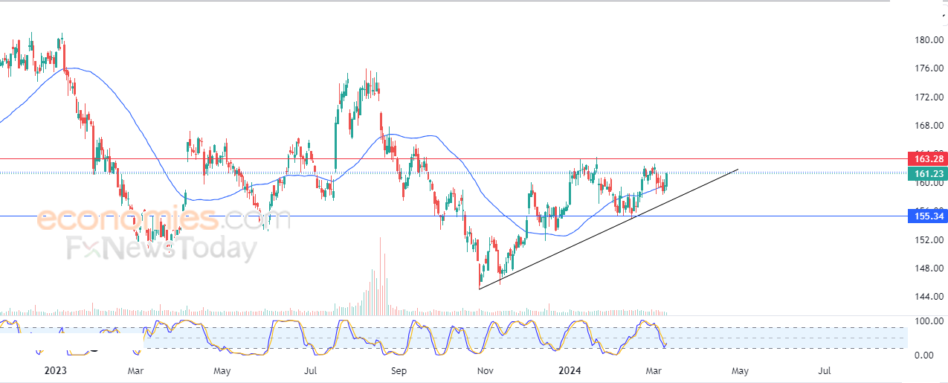
Task: Click the green 161.23 current price label
Action: (x=926, y=173)
